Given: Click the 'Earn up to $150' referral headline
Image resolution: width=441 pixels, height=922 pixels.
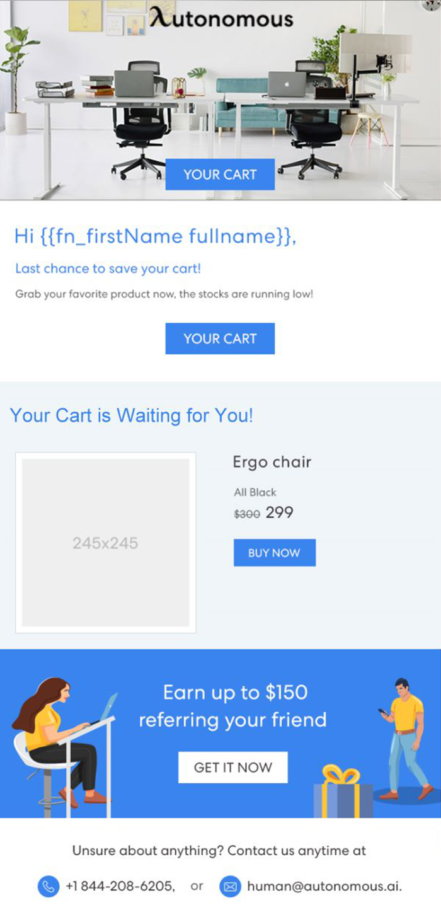Looking at the screenshot, I should tap(235, 693).
